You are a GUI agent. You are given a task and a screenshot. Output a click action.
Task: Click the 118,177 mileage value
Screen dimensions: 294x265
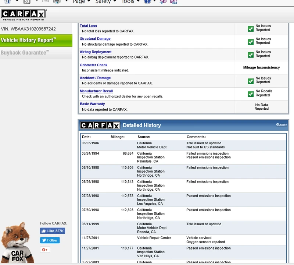click(127, 248)
